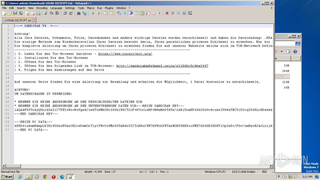The height and width of the screenshot is (180, 320).
Task: Open the Edit menu
Action: [x=11, y=8]
